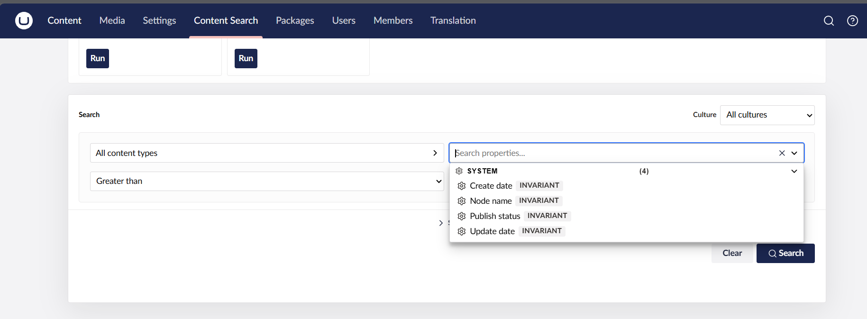Click the dark blue Search button

[x=785, y=253]
